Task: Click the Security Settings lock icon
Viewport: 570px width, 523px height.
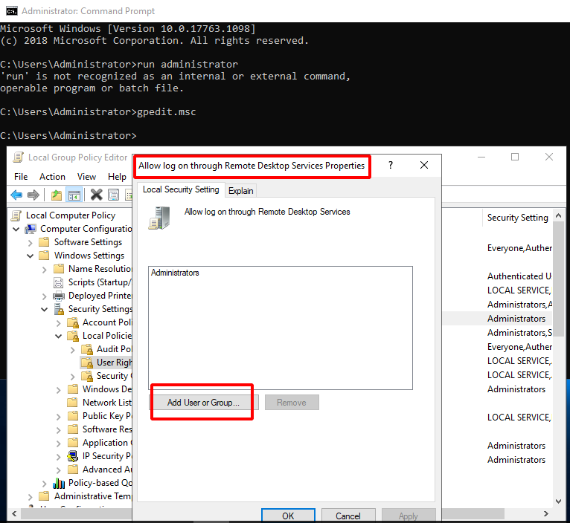Action: [59, 309]
